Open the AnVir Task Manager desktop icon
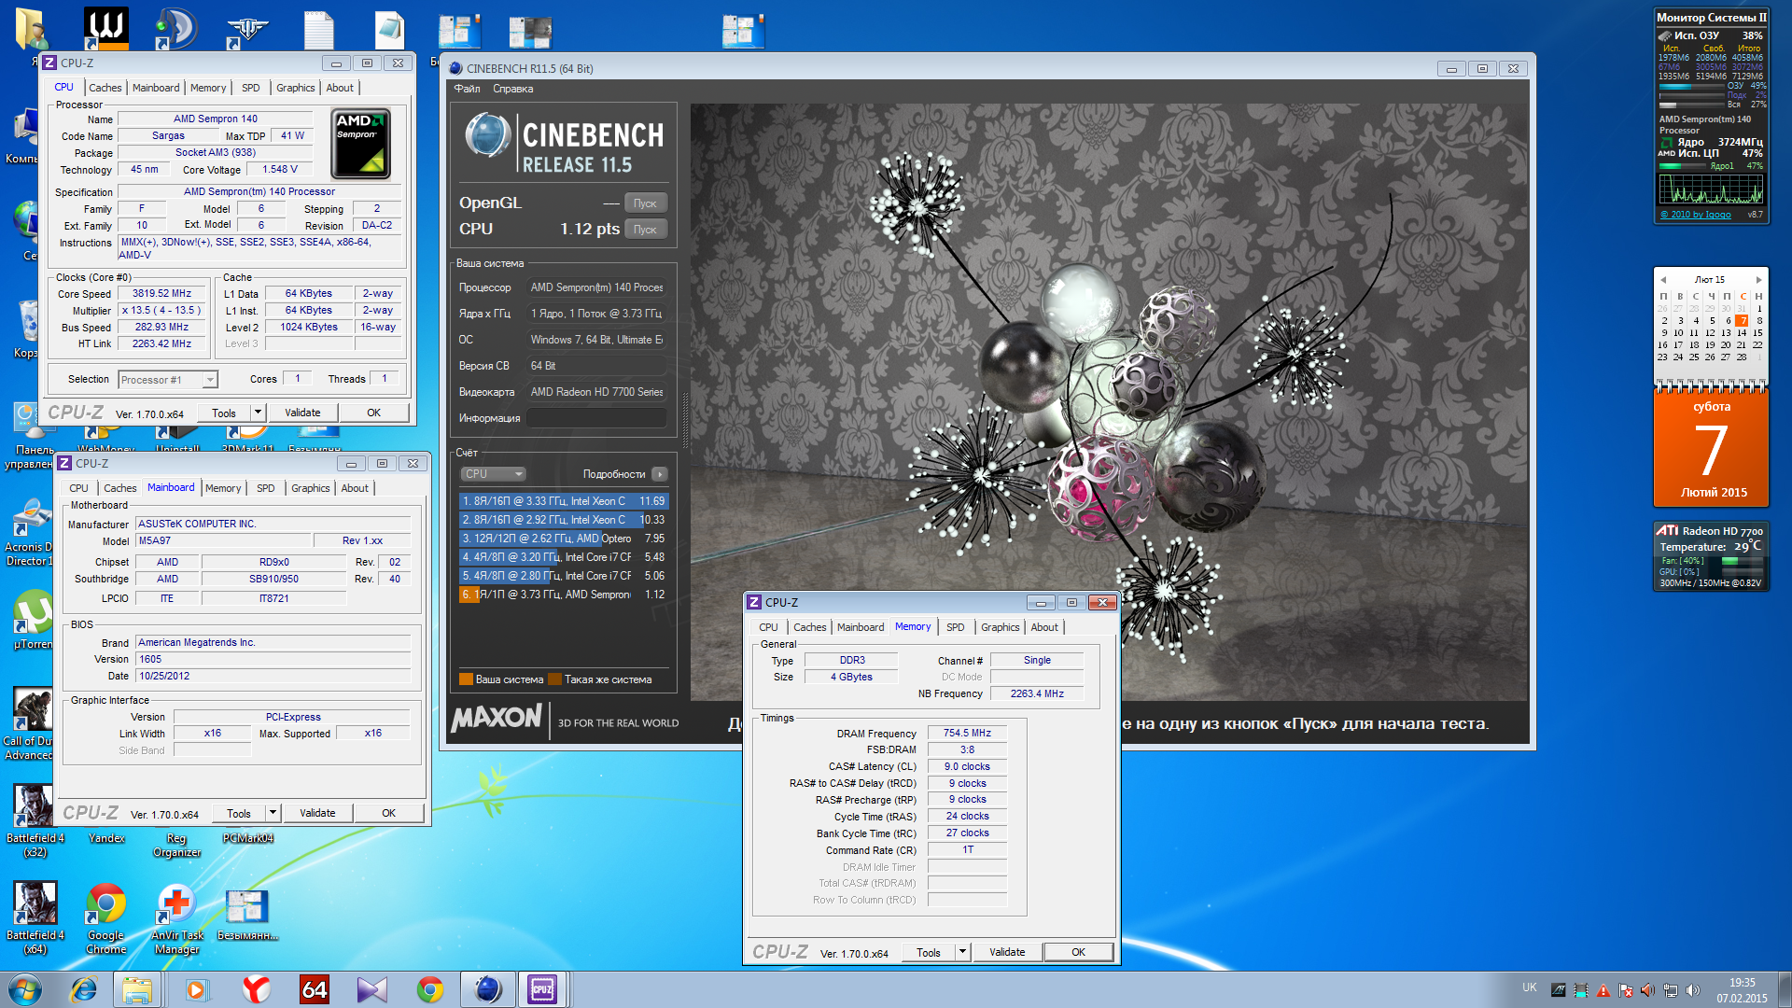The height and width of the screenshot is (1008, 1792). click(176, 918)
